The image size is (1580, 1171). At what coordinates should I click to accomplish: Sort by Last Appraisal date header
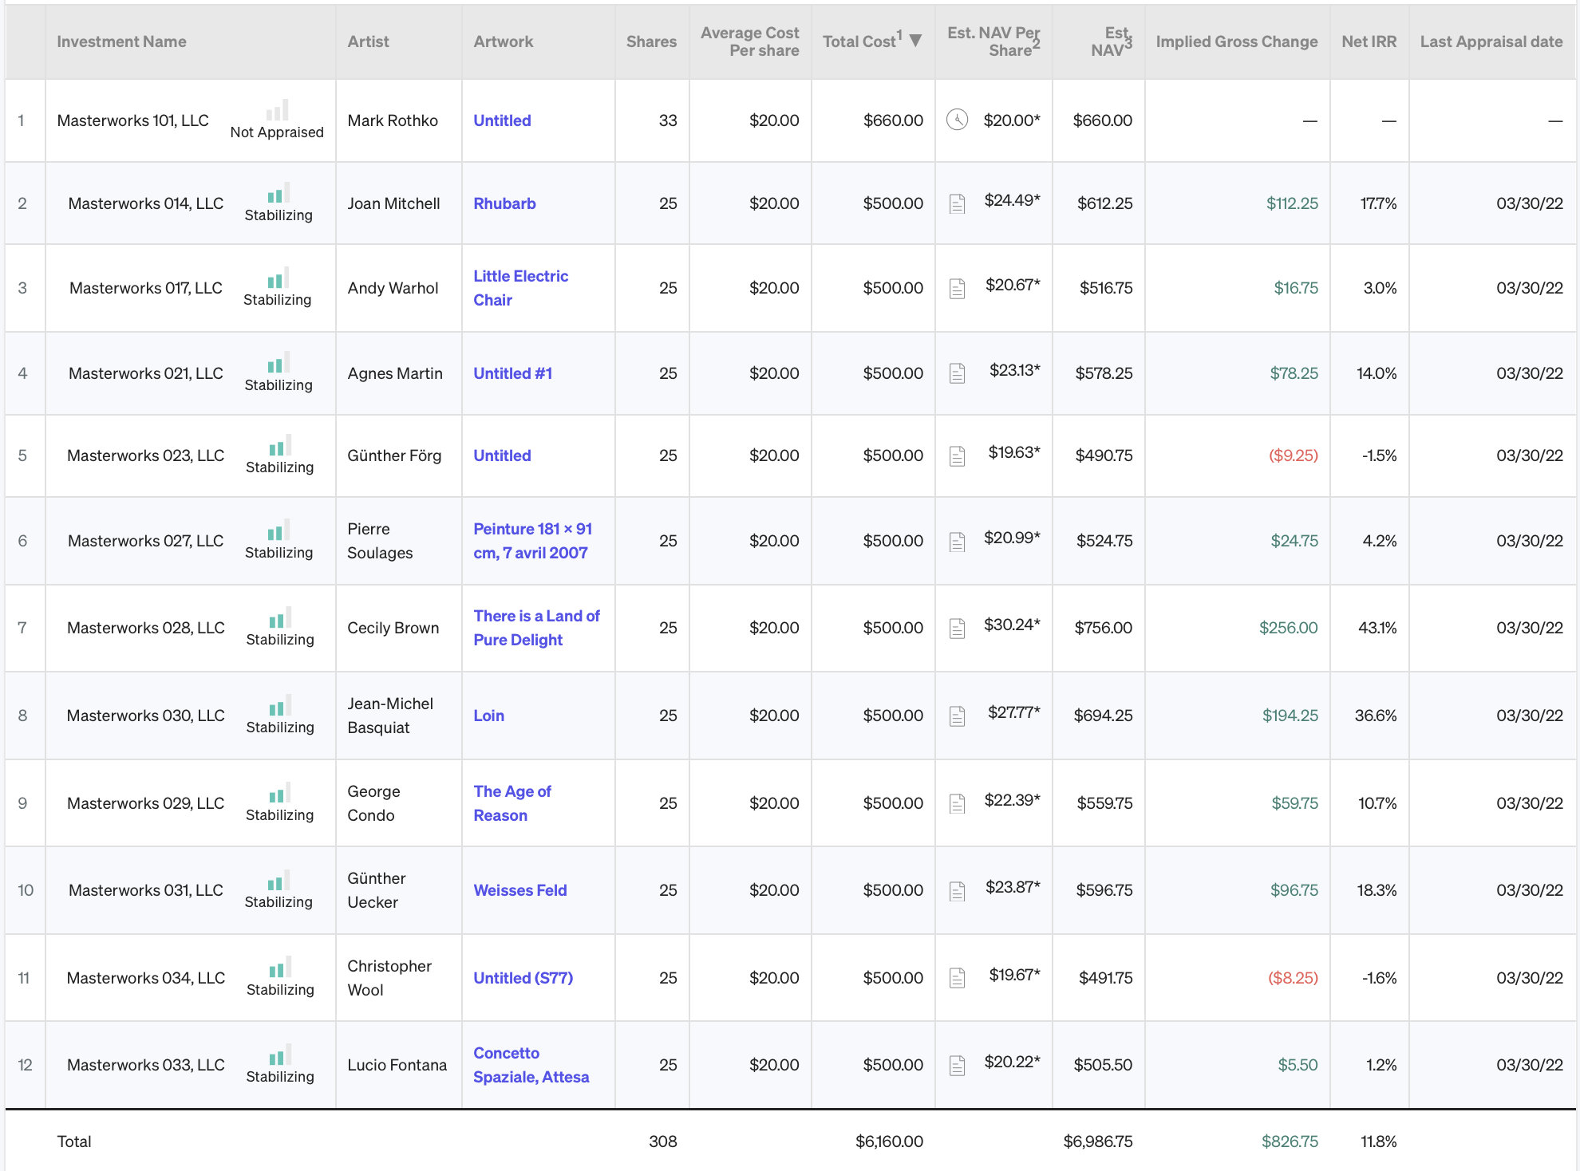(1491, 41)
